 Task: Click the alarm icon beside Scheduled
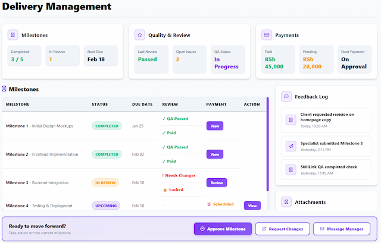(209, 204)
